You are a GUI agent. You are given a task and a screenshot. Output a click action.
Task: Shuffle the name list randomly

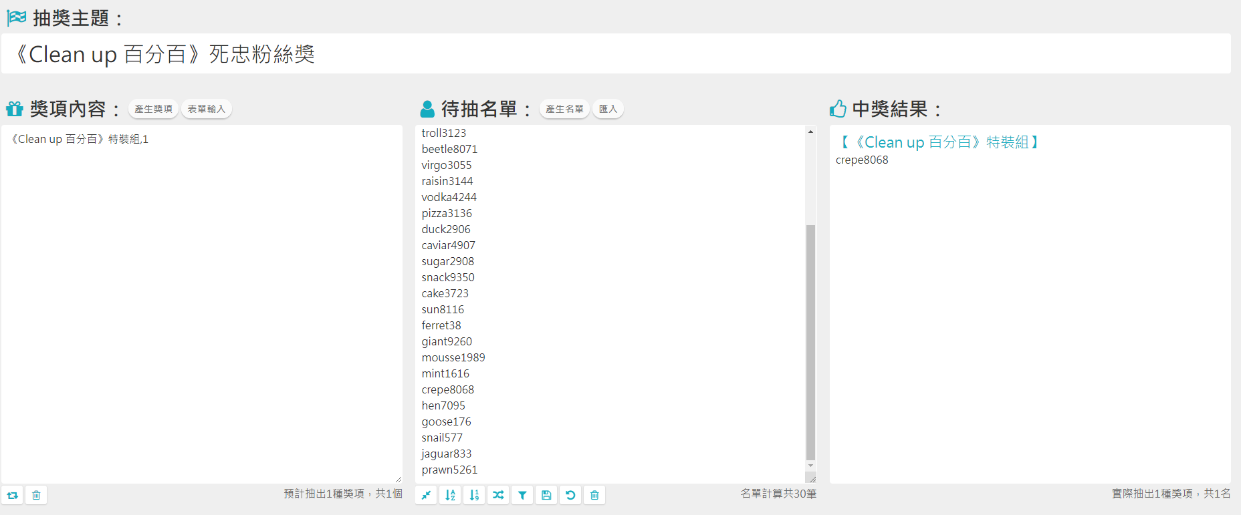point(498,495)
